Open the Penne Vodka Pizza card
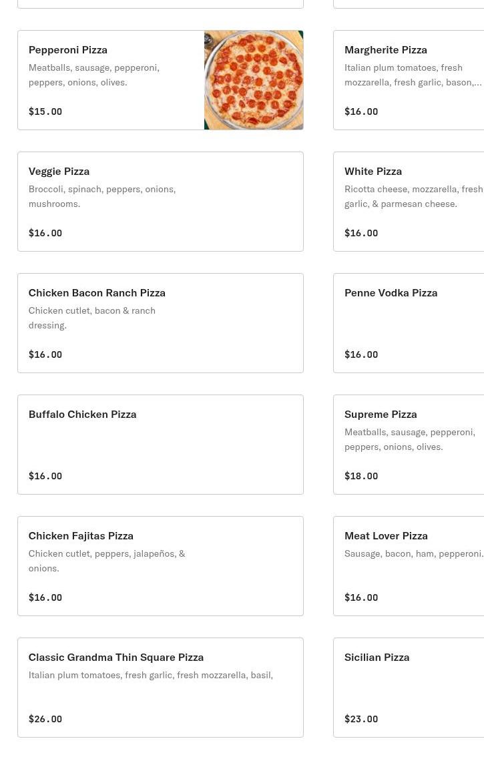 409,323
